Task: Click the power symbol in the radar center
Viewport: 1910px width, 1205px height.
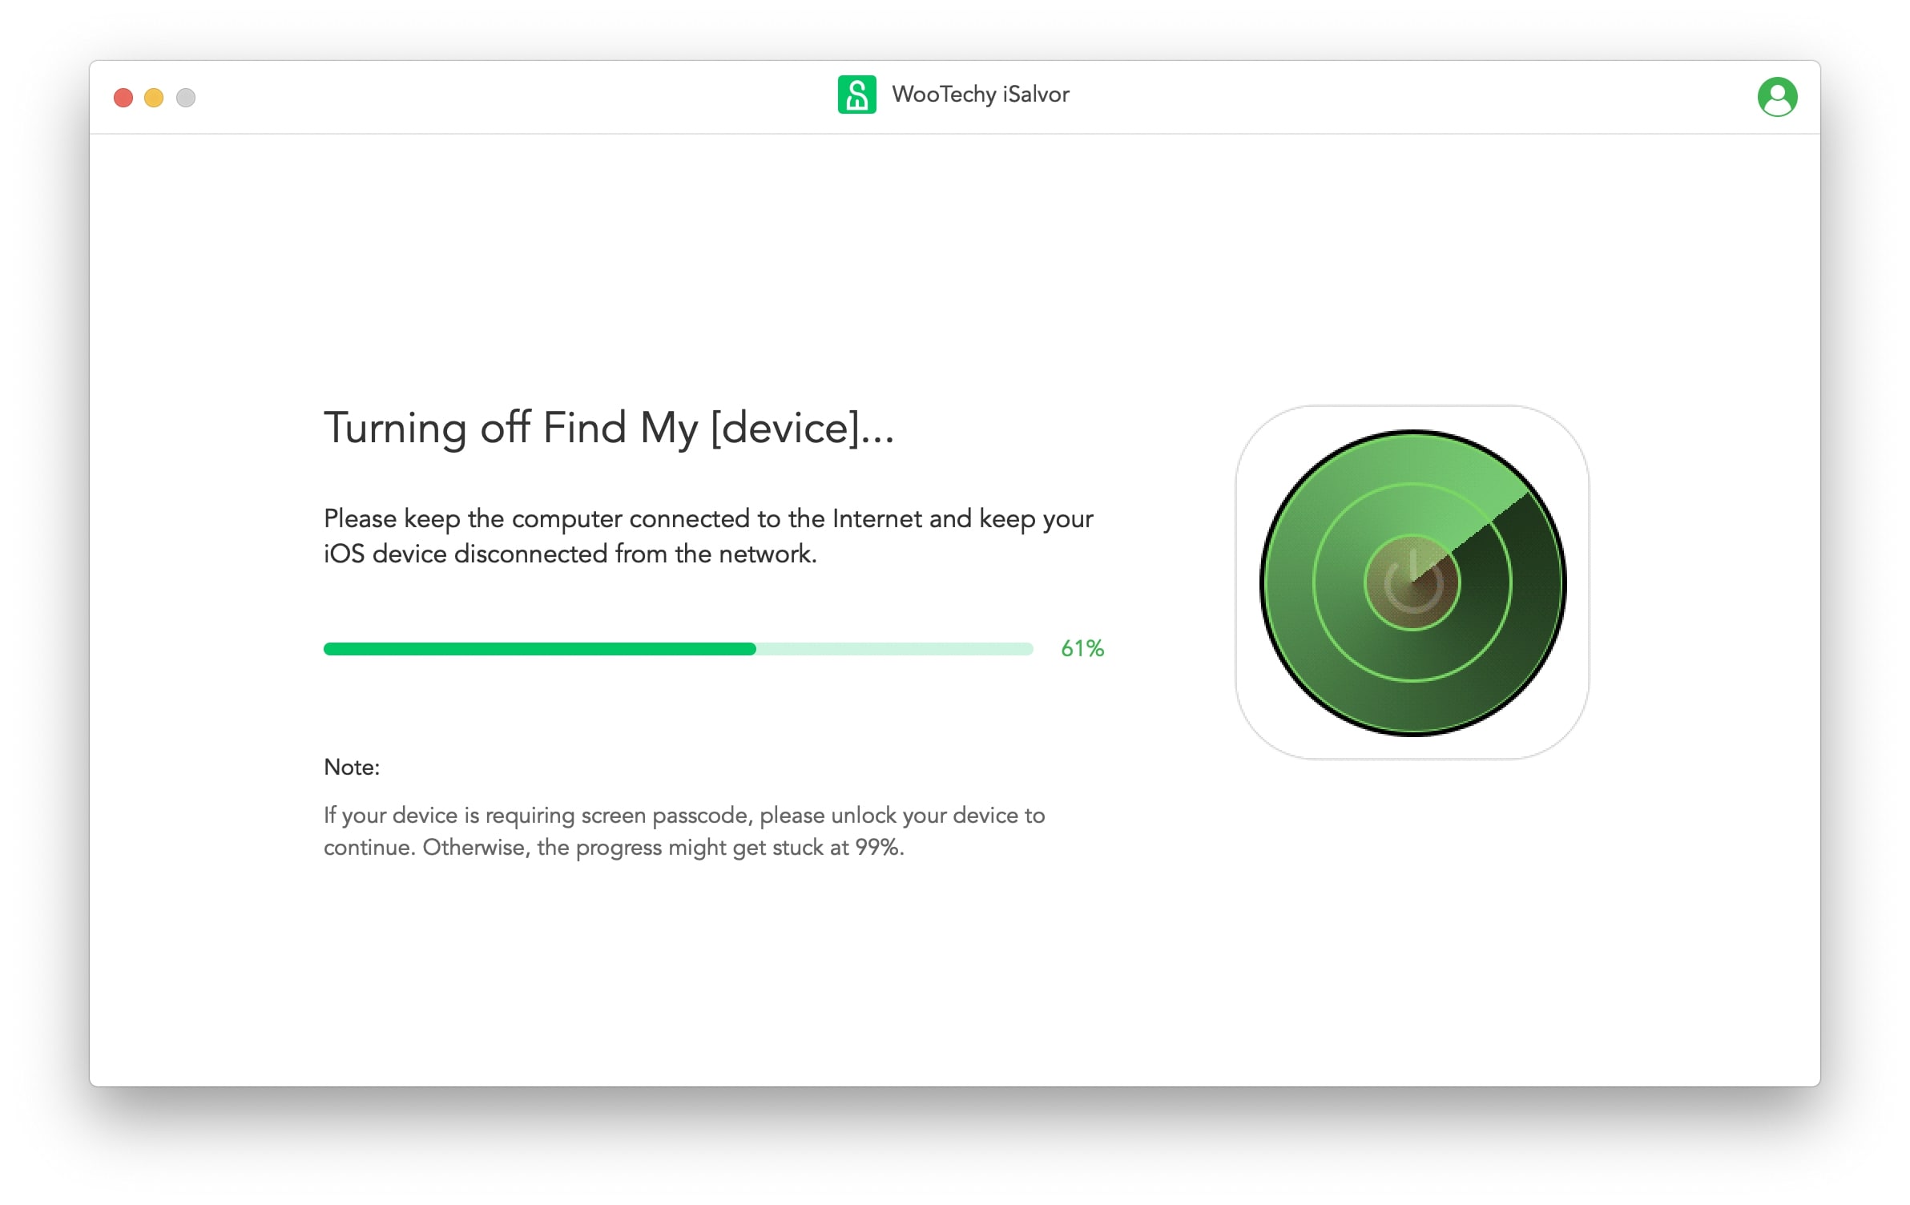Action: [x=1412, y=582]
